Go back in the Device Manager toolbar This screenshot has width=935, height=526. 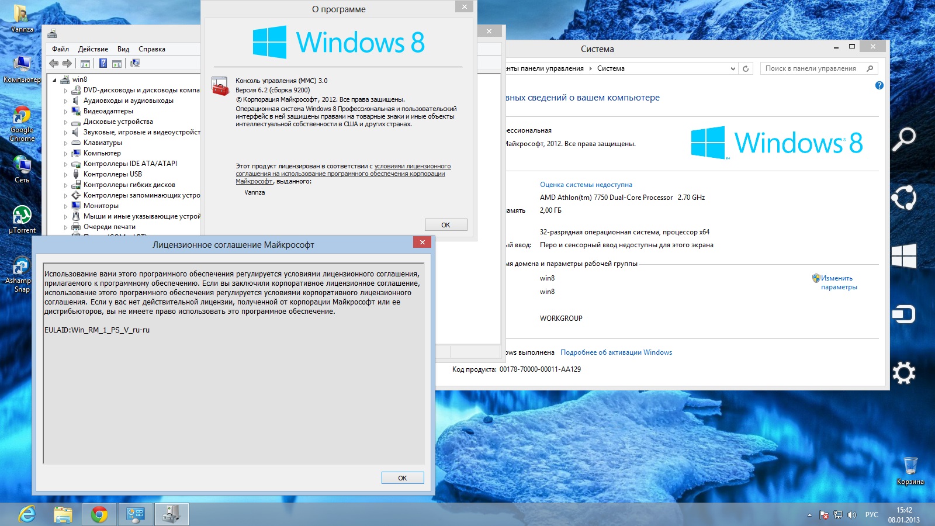(x=54, y=64)
